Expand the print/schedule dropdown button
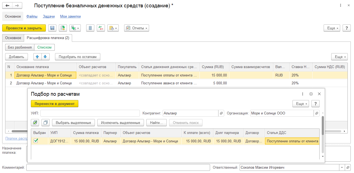 pos(113,28)
